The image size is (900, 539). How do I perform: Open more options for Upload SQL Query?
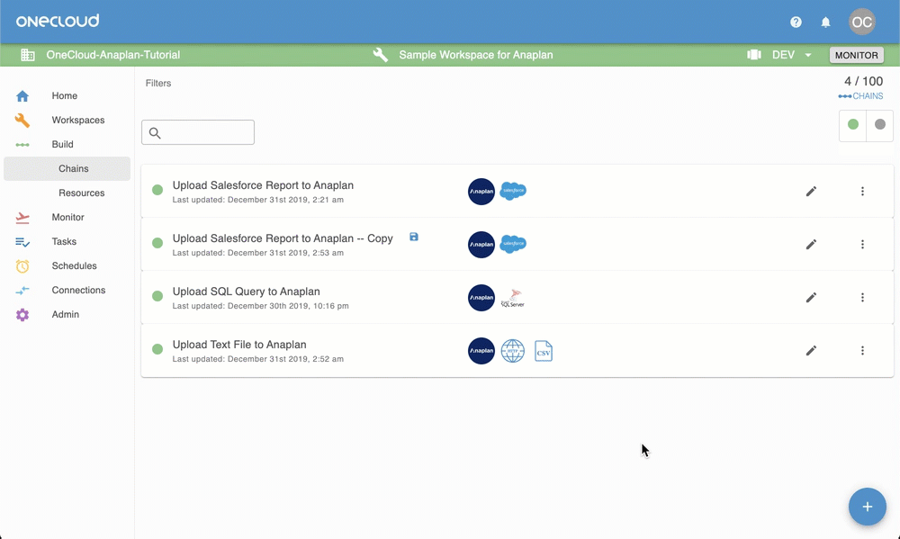coord(862,297)
